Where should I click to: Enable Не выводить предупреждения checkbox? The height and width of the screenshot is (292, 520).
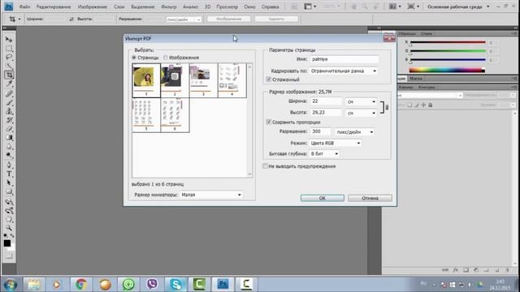(x=265, y=165)
